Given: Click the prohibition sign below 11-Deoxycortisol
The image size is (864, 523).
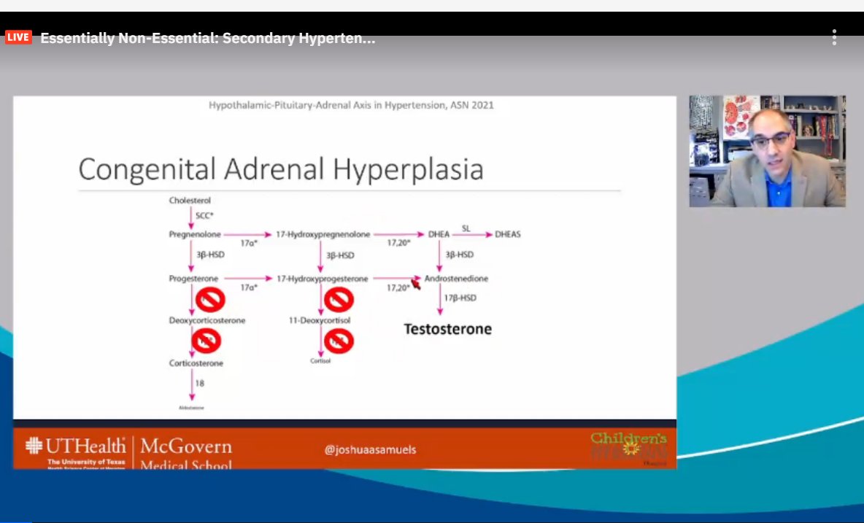Looking at the screenshot, I should click(339, 341).
